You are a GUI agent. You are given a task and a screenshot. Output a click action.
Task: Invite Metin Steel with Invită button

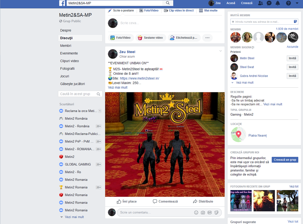292,58
